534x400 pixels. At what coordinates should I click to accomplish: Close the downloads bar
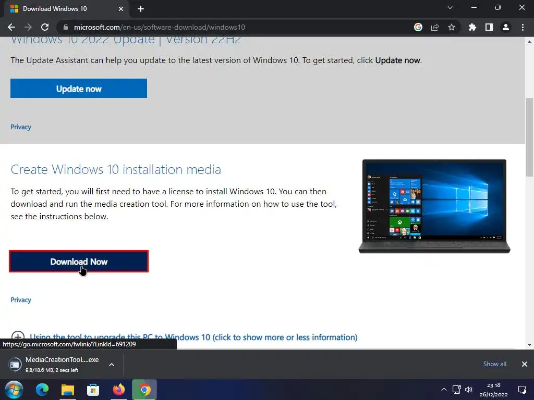(525, 364)
